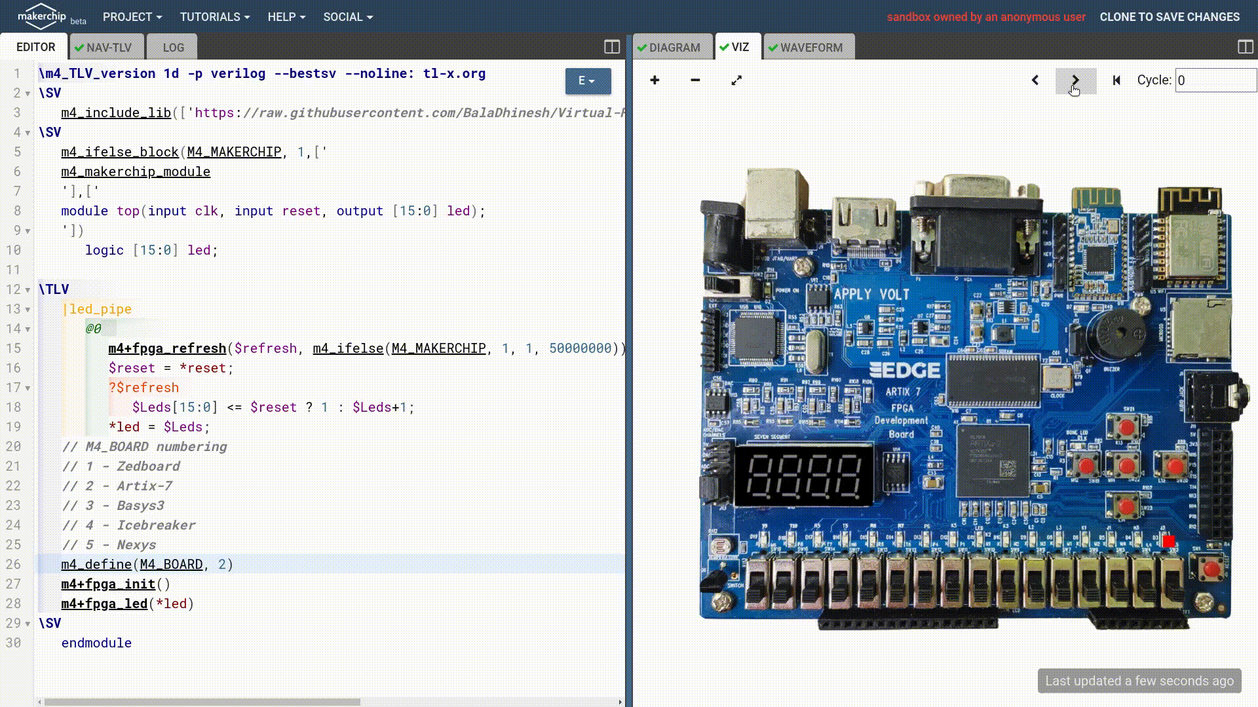
Task: Click the editor horizontal scrollbar thumb
Action: click(203, 702)
